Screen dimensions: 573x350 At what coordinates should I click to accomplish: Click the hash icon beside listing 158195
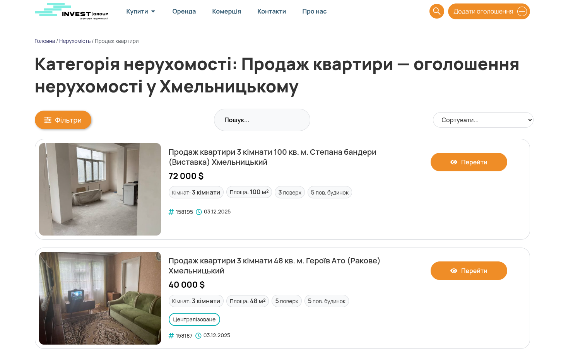171,212
